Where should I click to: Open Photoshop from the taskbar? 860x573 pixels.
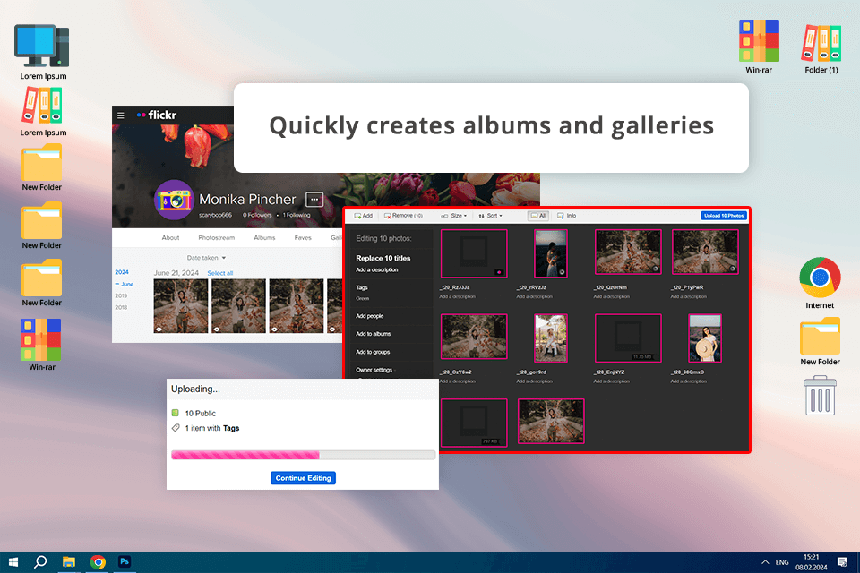[x=125, y=561]
